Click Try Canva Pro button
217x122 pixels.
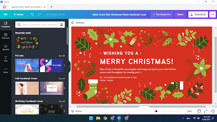pos(162,14)
